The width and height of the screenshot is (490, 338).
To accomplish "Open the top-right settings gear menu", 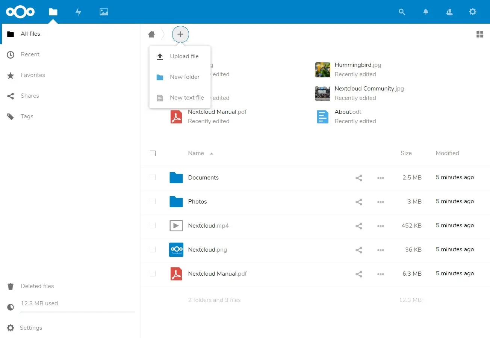I will pos(473,12).
